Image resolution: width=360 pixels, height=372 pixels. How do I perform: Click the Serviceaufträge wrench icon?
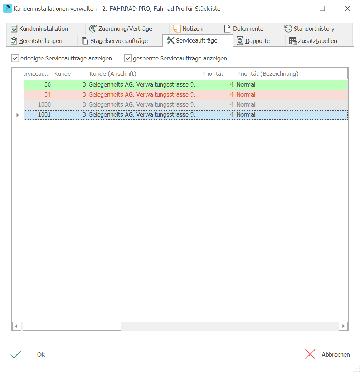coord(170,40)
